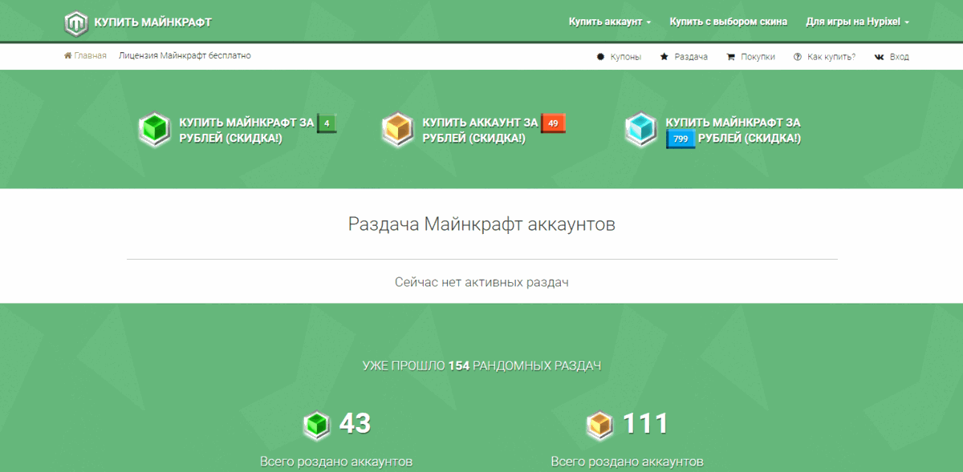Image resolution: width=963 pixels, height=472 pixels.
Task: Open the Купоны menu item
Action: (x=626, y=57)
